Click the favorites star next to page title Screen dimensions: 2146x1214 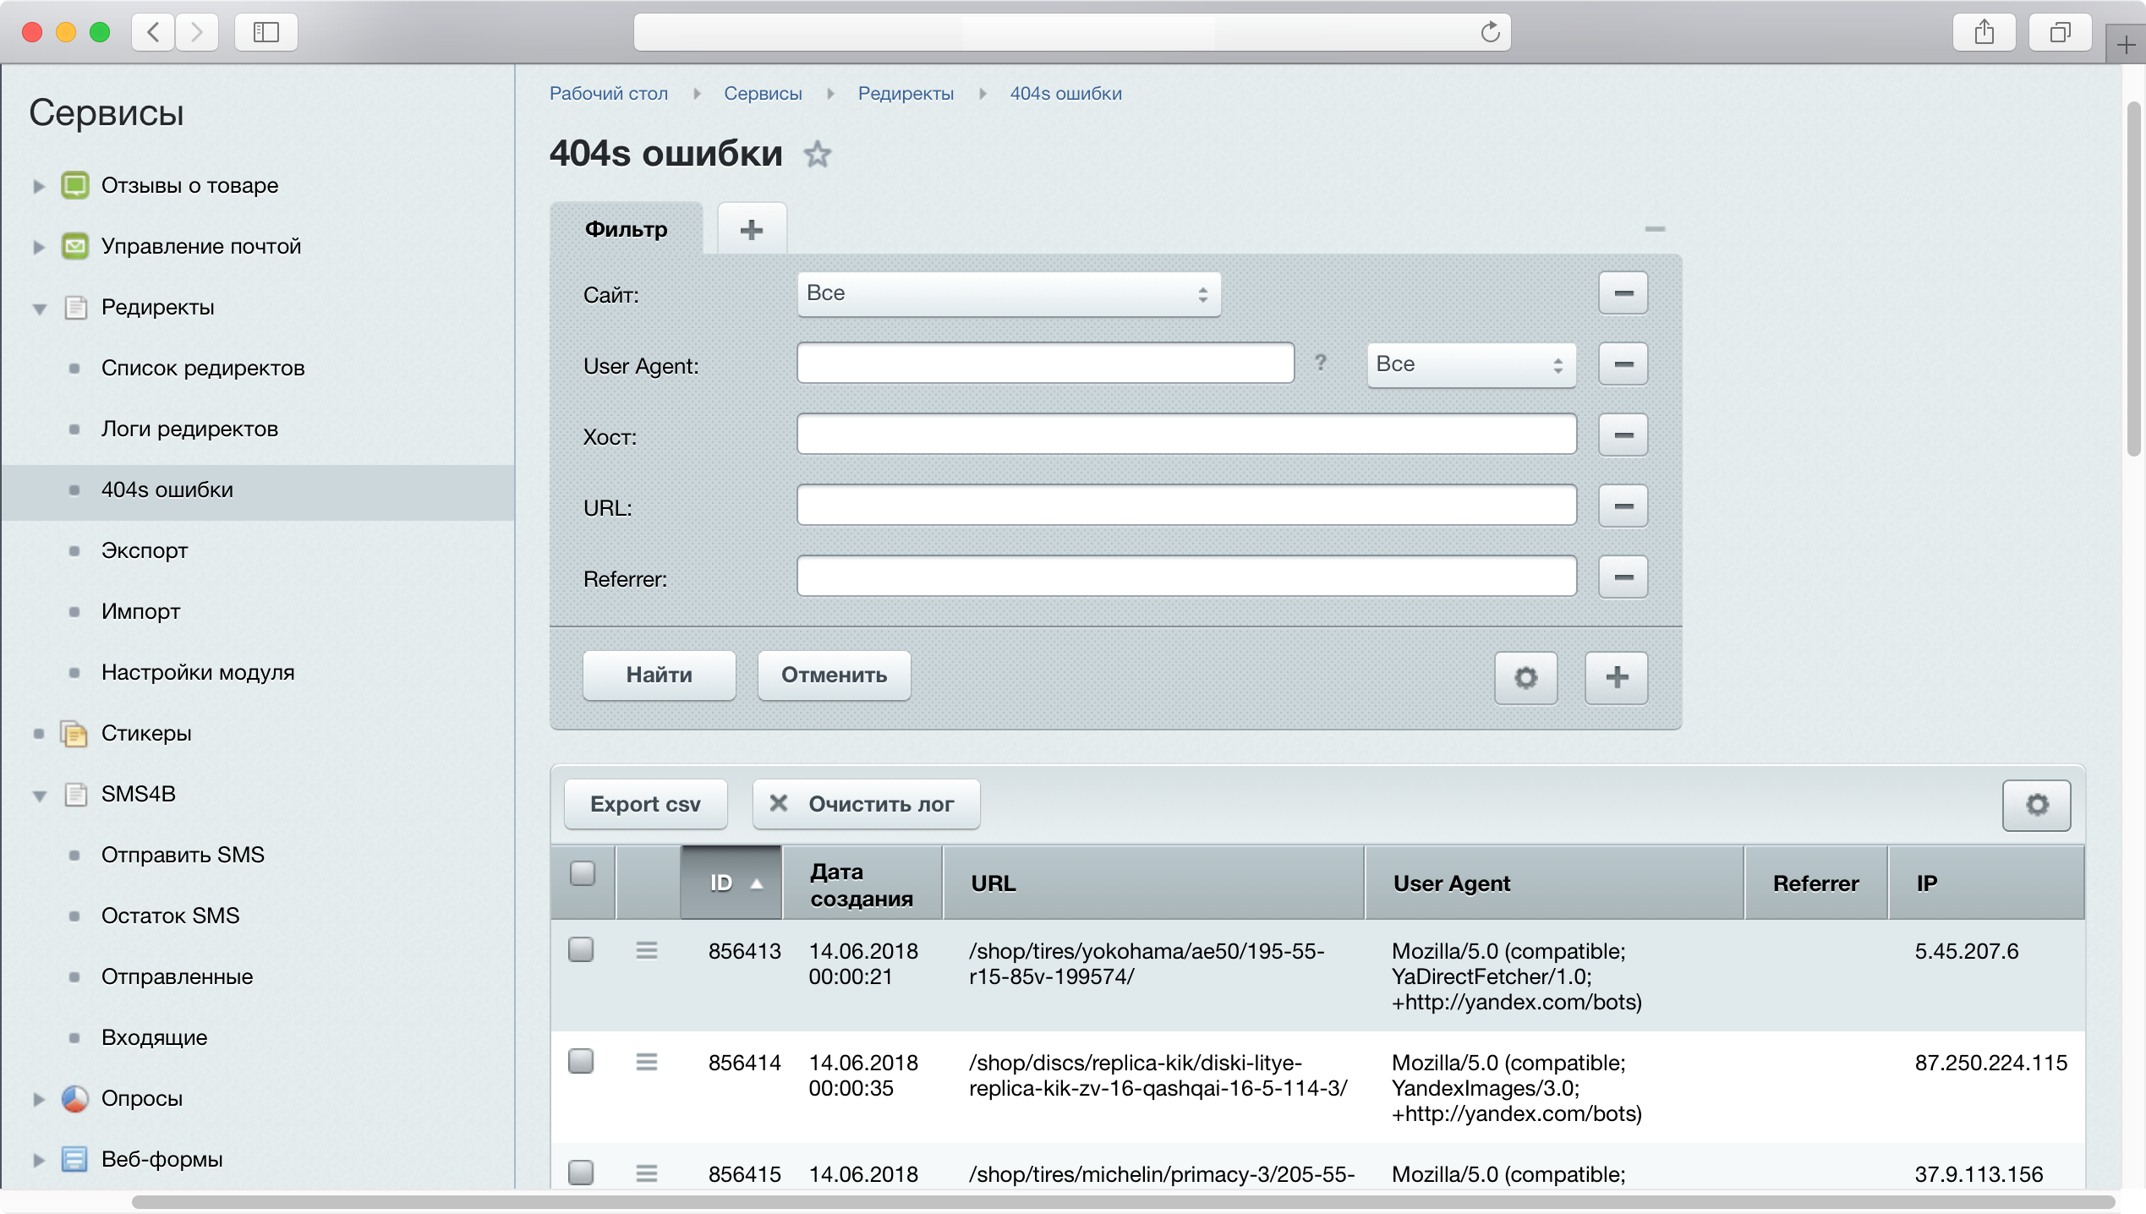pos(817,154)
